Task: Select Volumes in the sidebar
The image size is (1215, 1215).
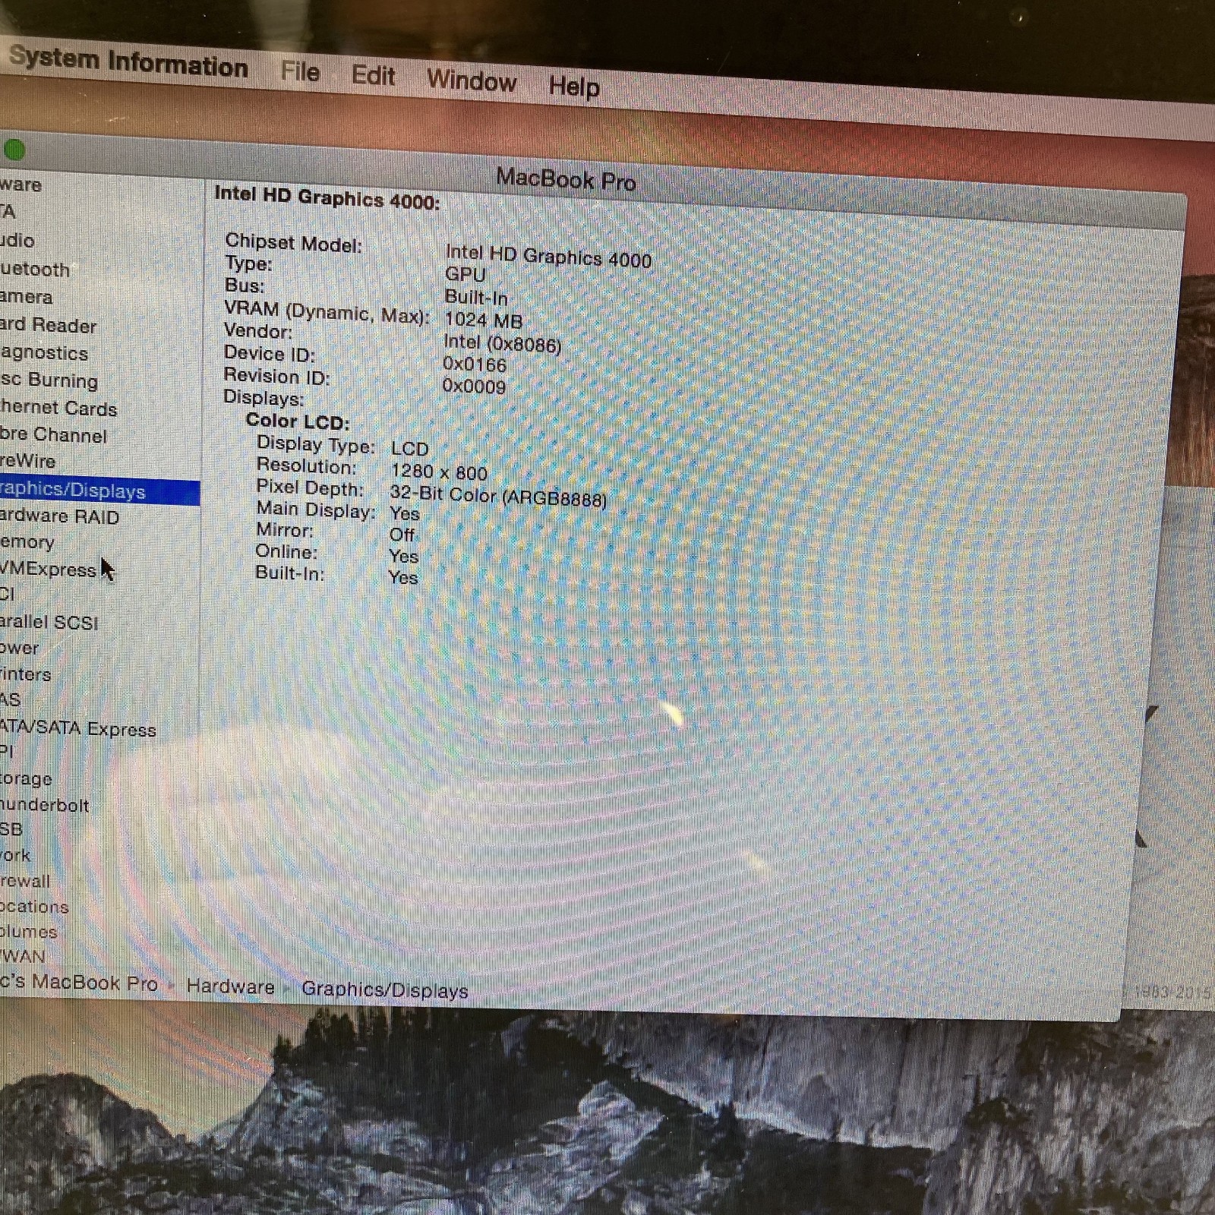Action: (29, 932)
